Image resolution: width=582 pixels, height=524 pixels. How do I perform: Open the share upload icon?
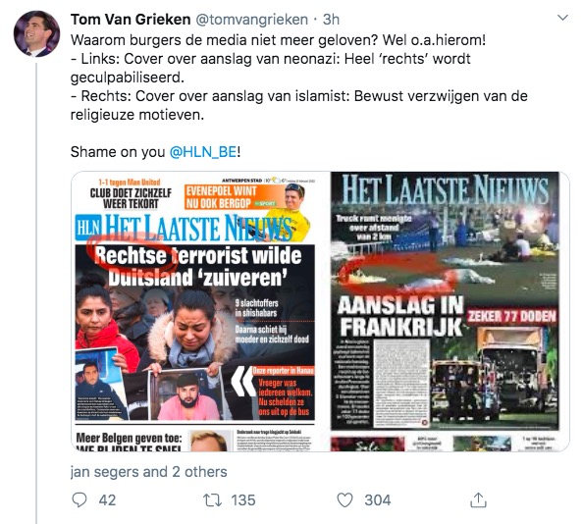[478, 499]
